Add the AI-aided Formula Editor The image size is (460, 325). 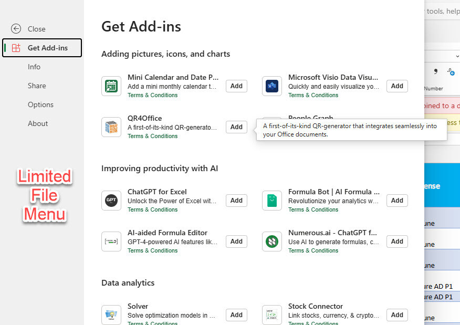pyautogui.click(x=236, y=242)
